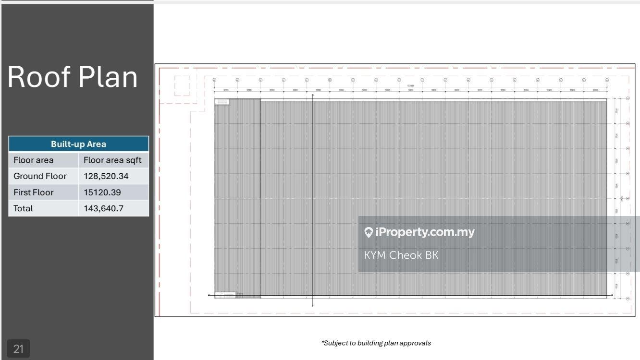Click the Floor area sqft column header
This screenshot has height=360, width=640.
[x=112, y=160]
